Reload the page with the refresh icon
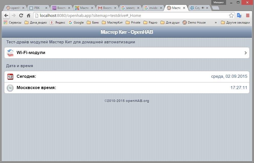 [21, 16]
